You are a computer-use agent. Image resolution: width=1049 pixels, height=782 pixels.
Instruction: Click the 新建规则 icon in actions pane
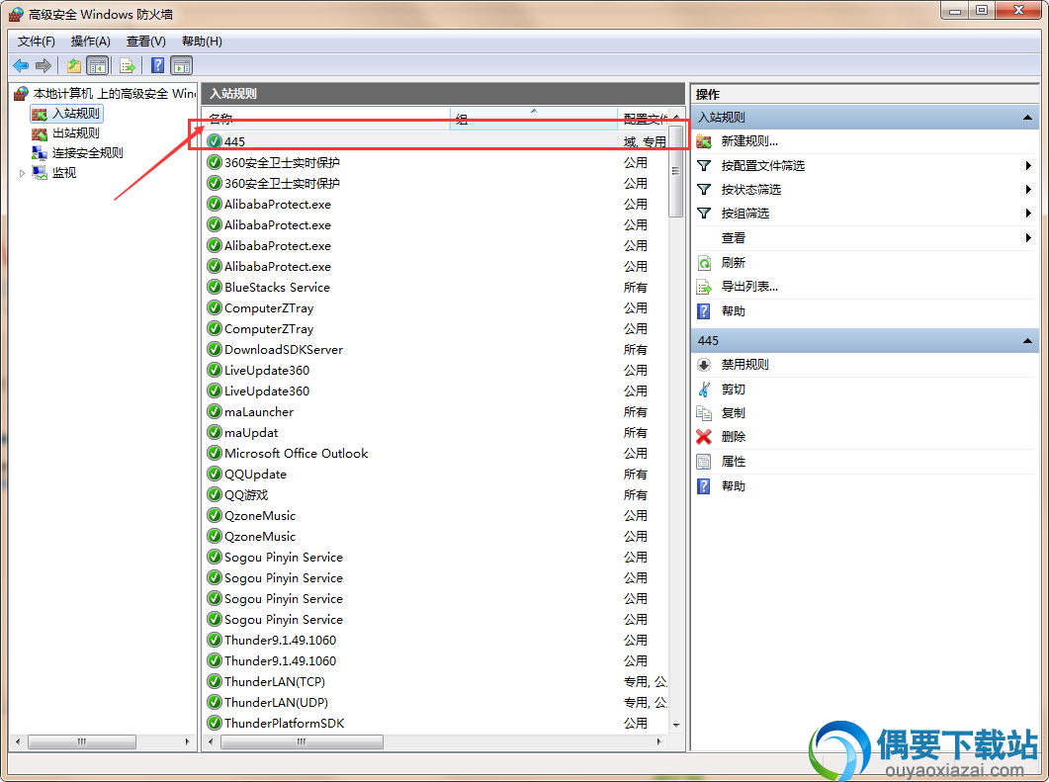pos(704,141)
